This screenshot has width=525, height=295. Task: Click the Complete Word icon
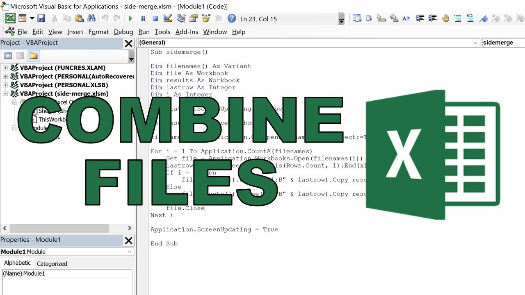coord(406,18)
